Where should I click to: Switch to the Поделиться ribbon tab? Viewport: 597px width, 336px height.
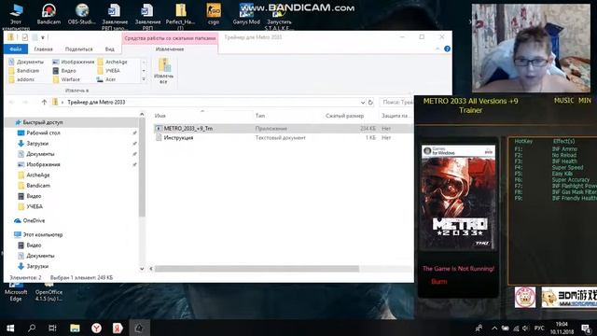coord(78,49)
